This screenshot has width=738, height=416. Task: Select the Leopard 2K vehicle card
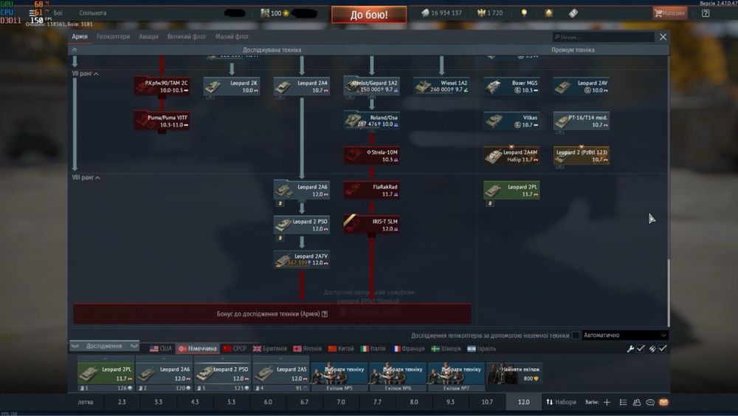(x=232, y=86)
